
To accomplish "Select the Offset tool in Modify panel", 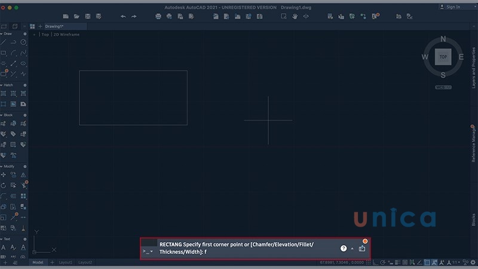I will [x=13, y=196].
